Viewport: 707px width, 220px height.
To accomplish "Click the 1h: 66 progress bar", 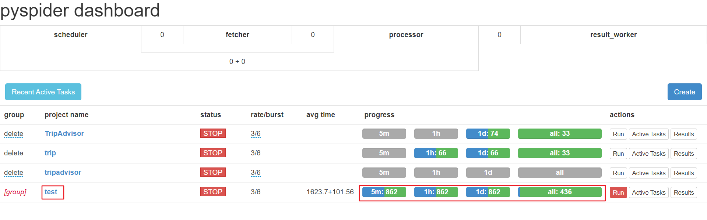I will coord(436,153).
